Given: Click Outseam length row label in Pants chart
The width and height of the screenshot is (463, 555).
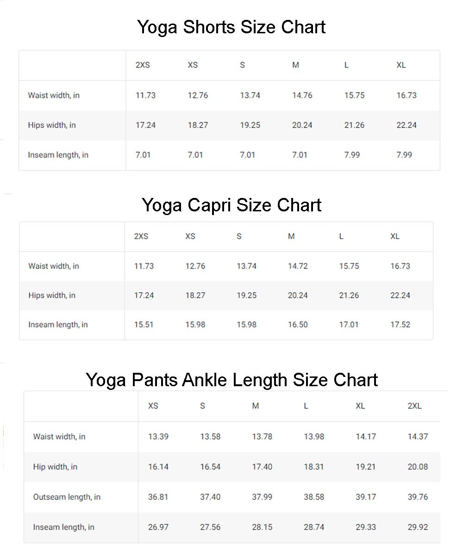Looking at the screenshot, I should click(67, 497).
